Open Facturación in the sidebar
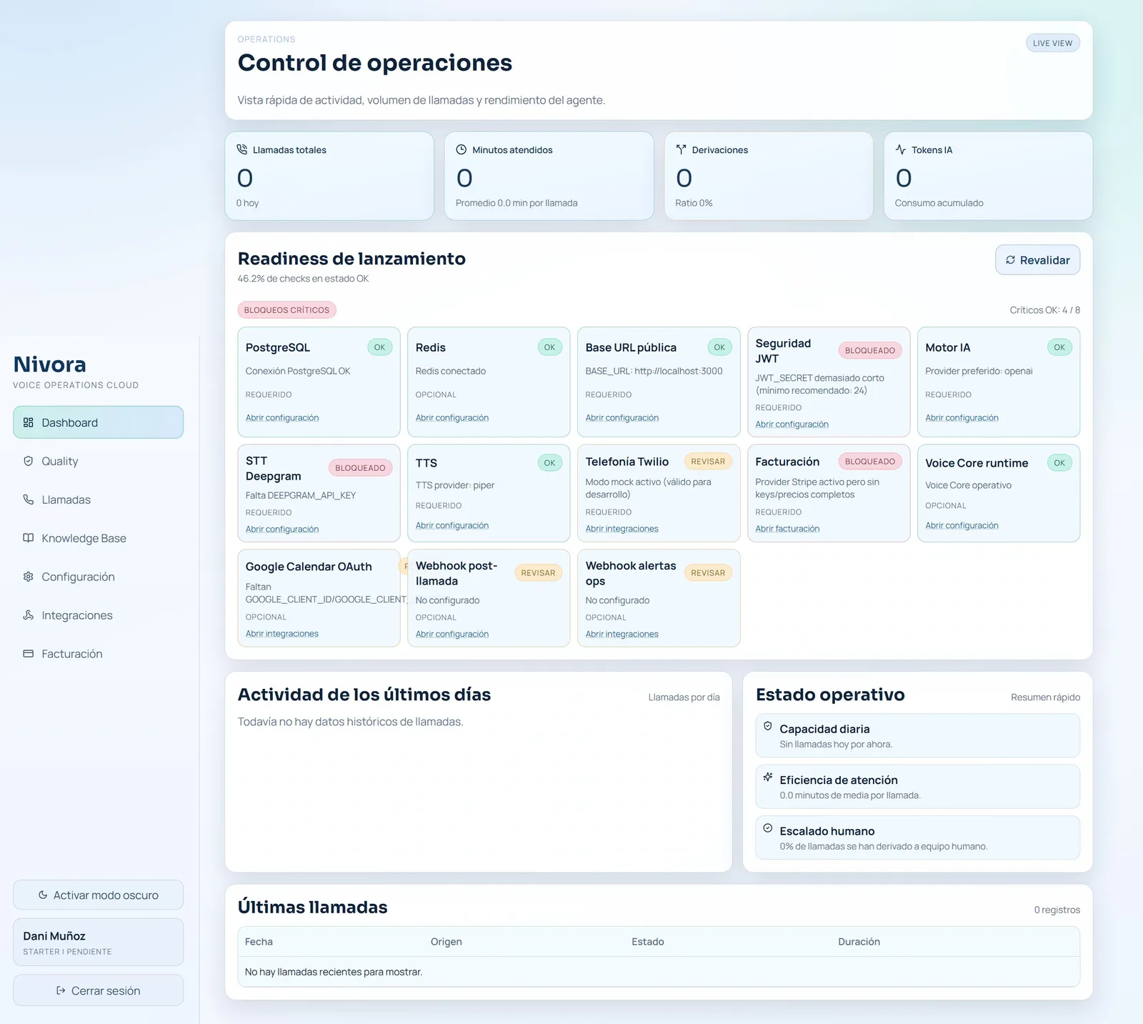 (x=98, y=654)
